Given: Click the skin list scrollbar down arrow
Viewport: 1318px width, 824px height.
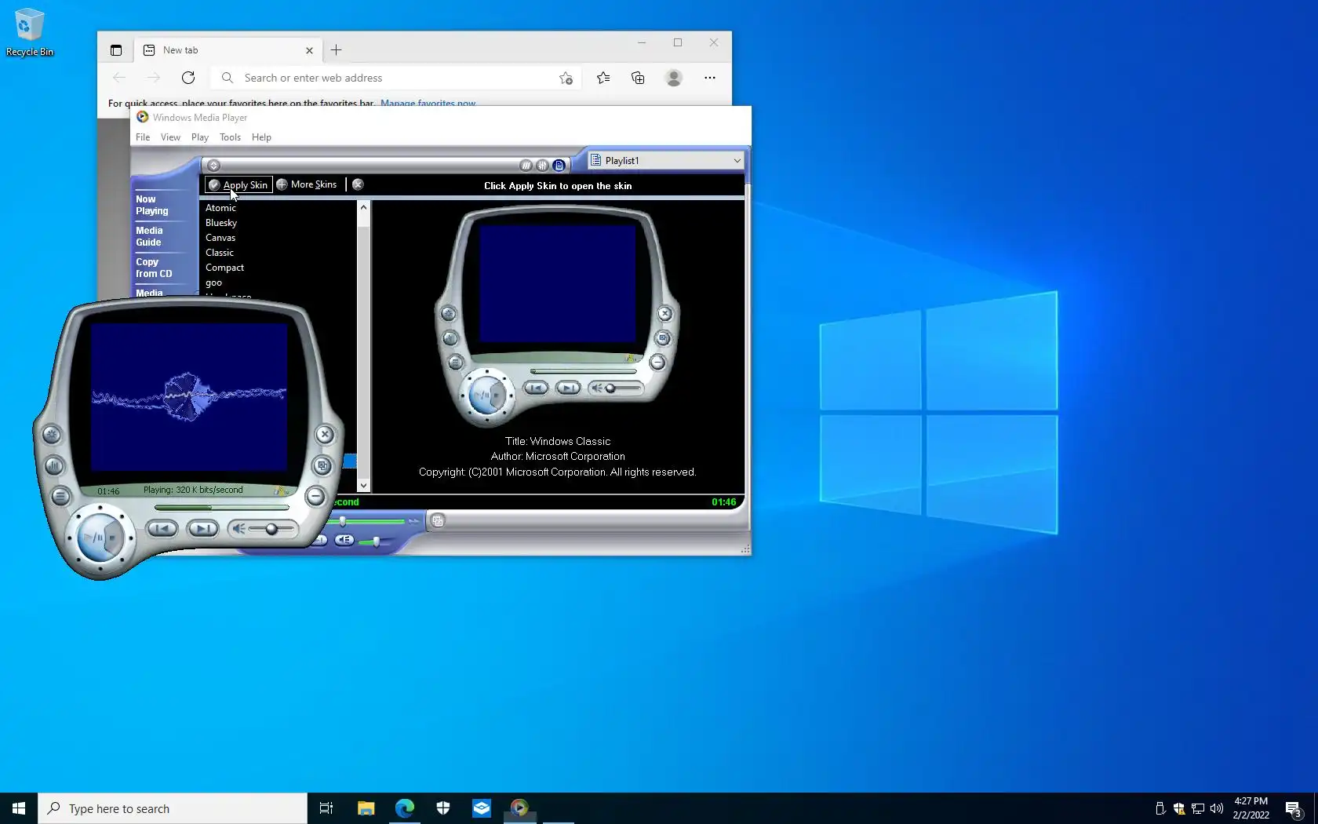Looking at the screenshot, I should click(x=363, y=486).
